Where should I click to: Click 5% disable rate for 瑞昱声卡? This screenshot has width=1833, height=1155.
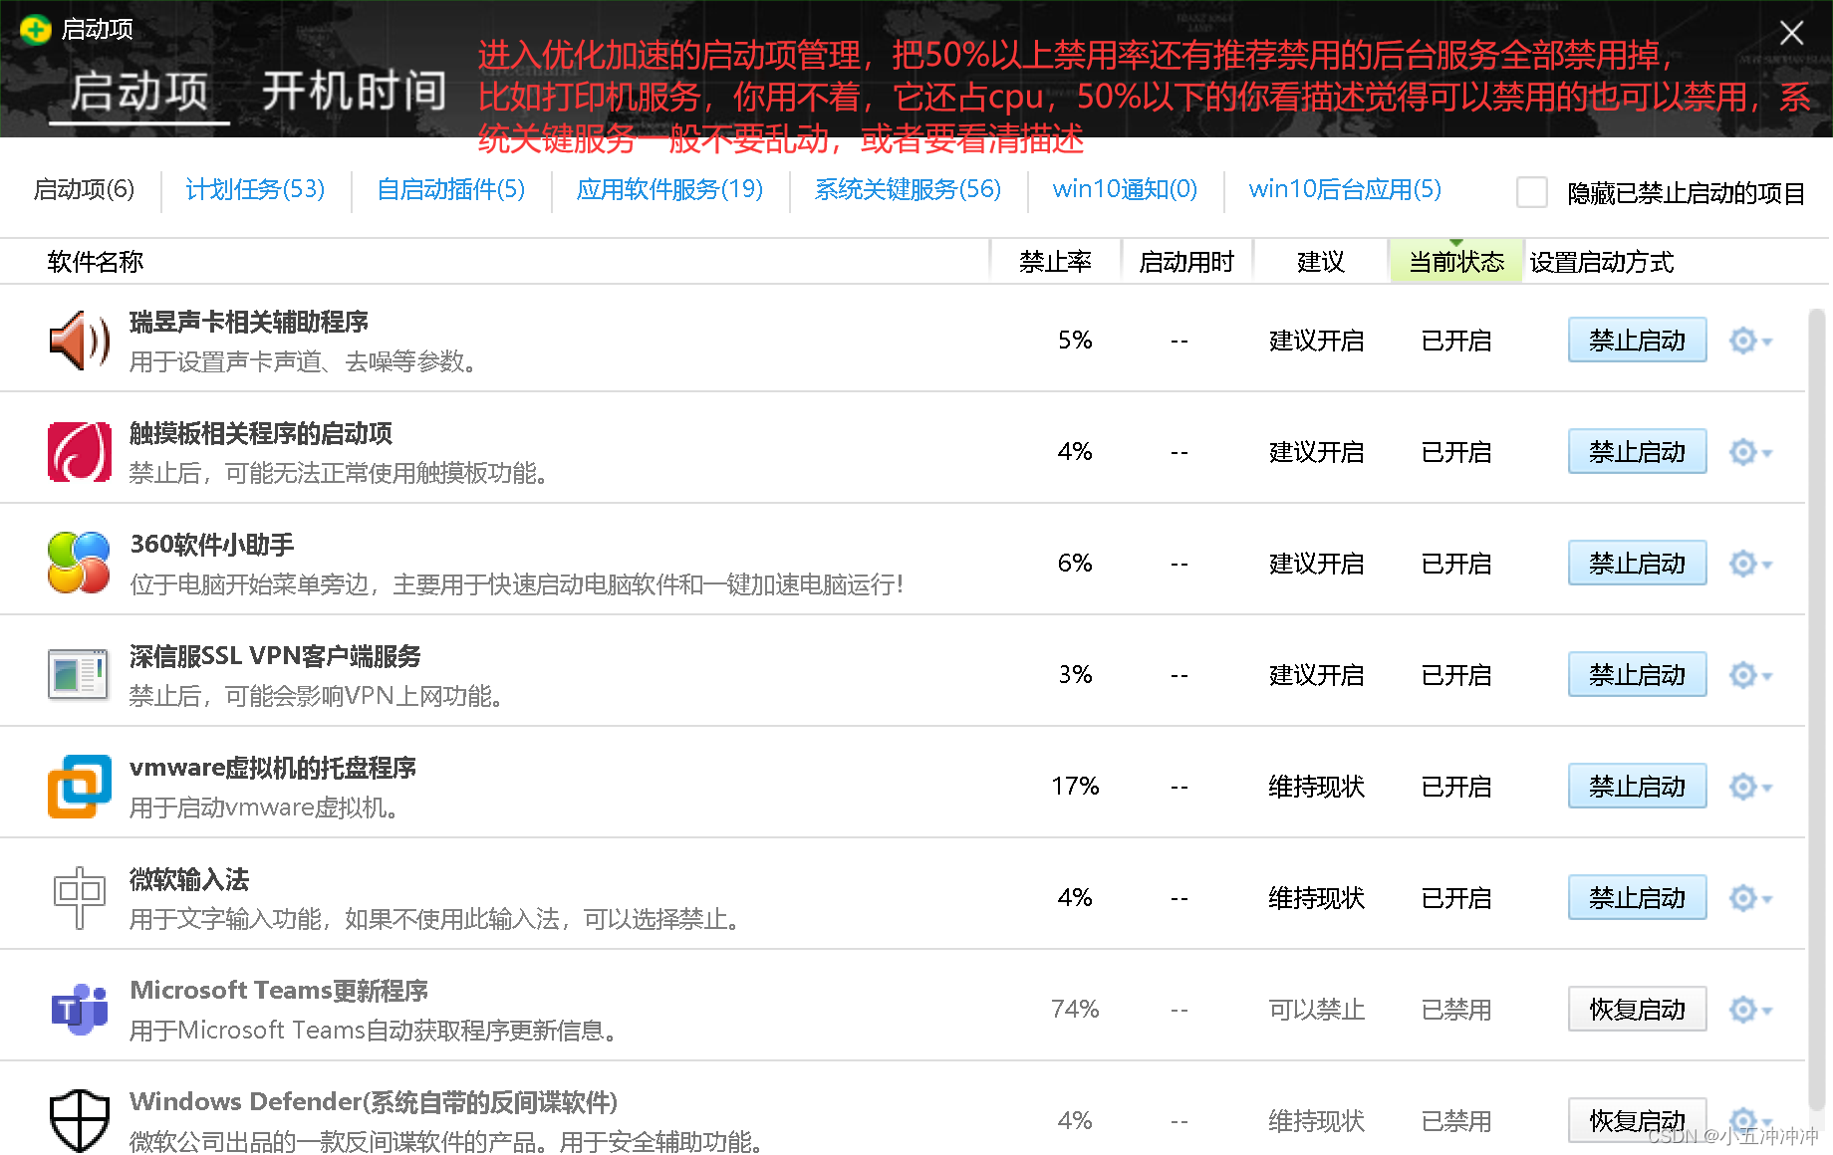(x=1075, y=341)
